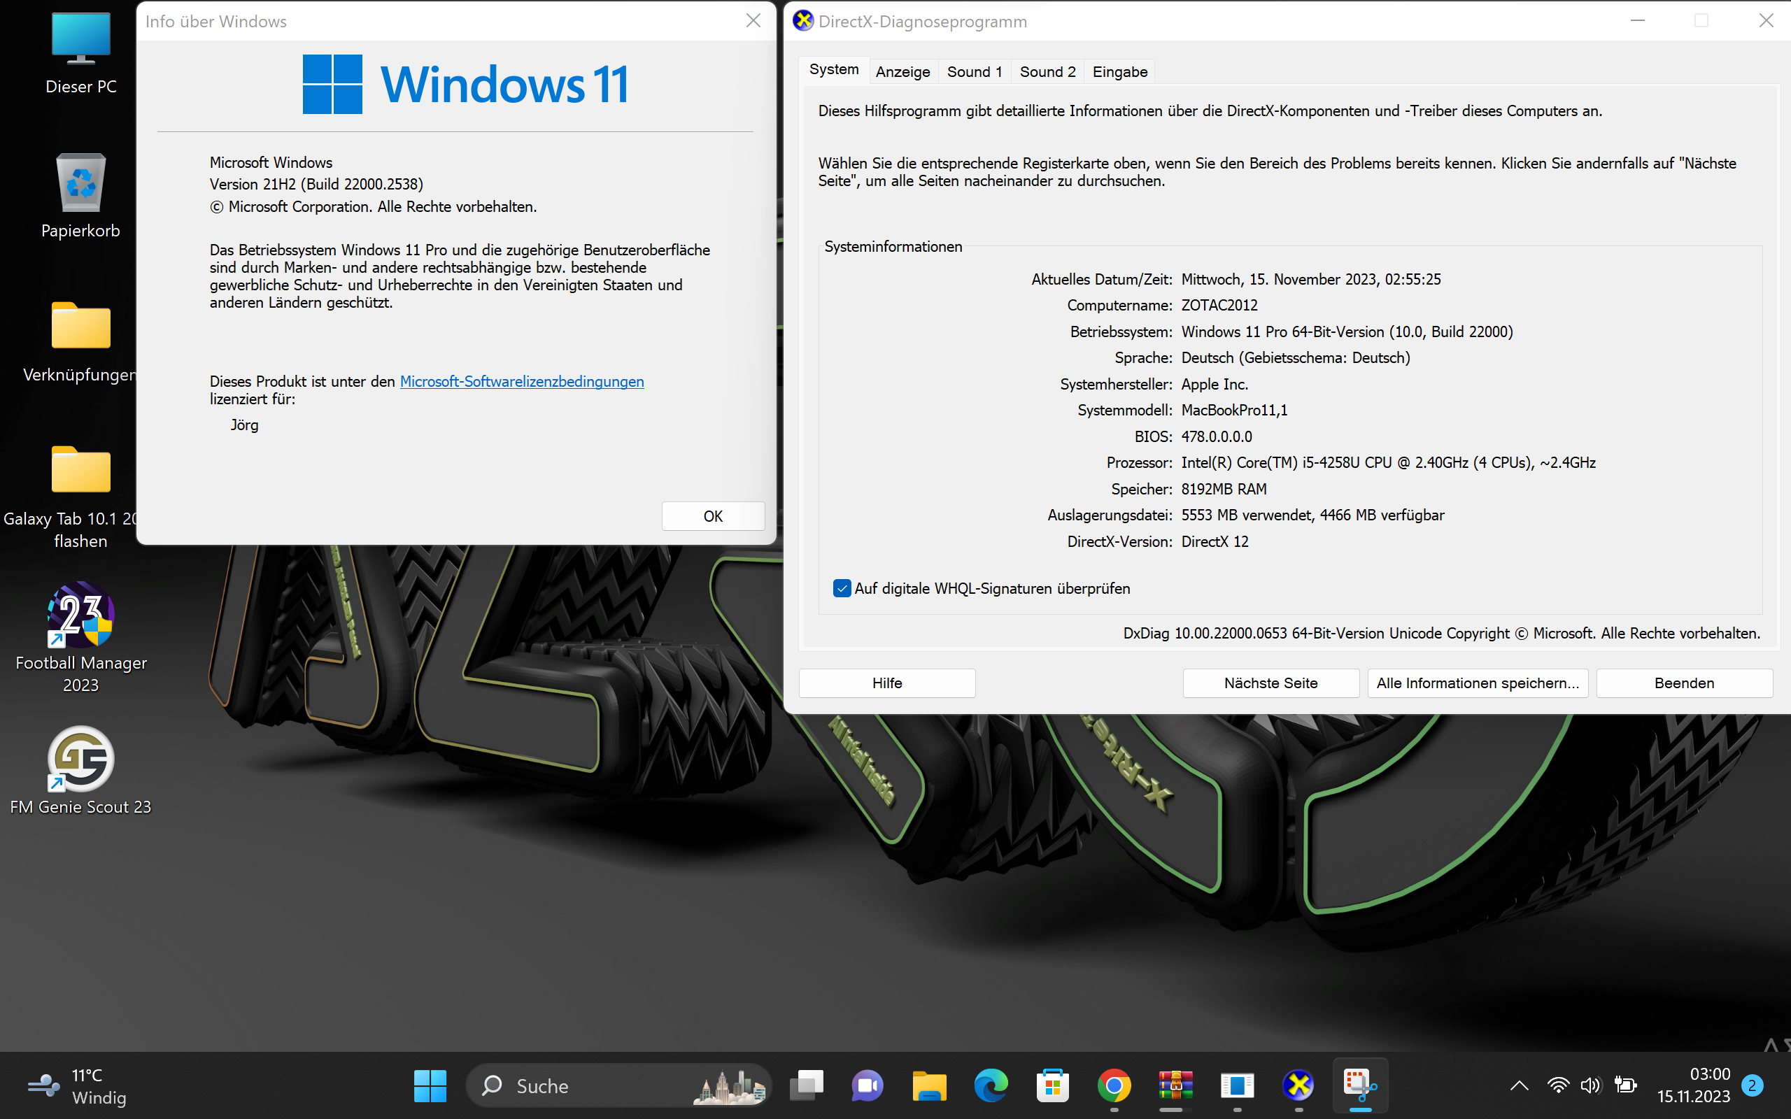The image size is (1791, 1119).
Task: Open Google Chrome from the taskbar
Action: pyautogui.click(x=1114, y=1085)
